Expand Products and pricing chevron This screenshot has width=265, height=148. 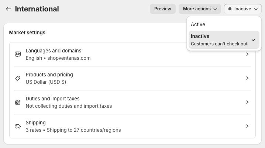click(247, 78)
